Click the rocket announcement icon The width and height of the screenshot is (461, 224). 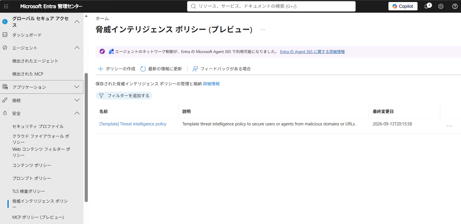(x=102, y=51)
